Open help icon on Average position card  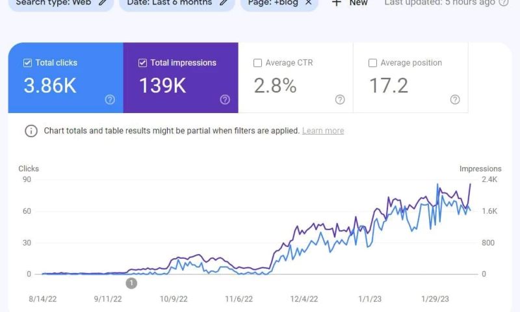coord(455,99)
